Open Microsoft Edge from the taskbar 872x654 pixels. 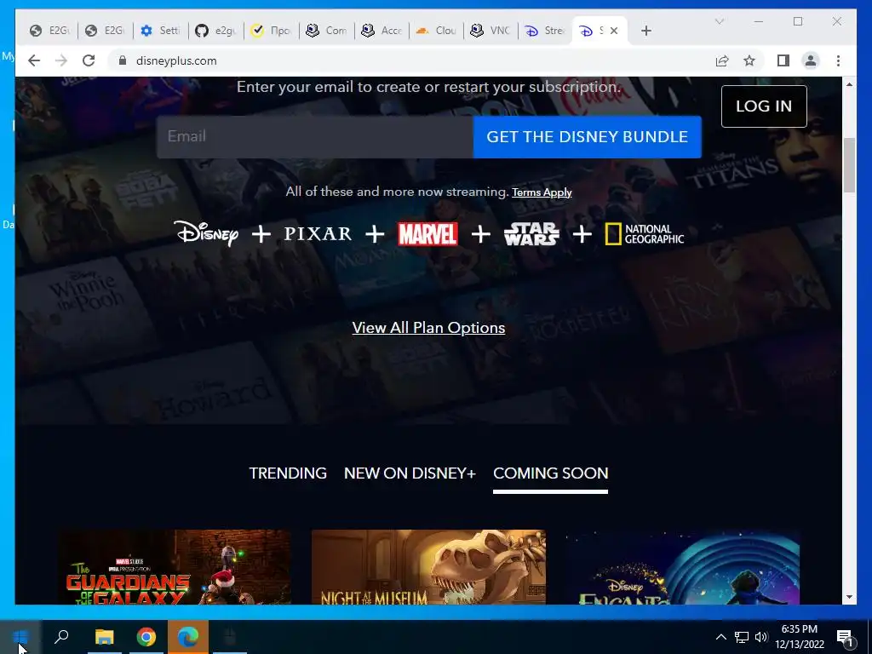(x=188, y=637)
